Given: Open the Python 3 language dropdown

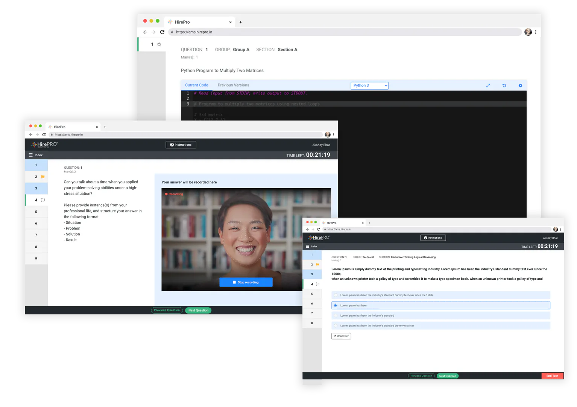Looking at the screenshot, I should [x=369, y=85].
